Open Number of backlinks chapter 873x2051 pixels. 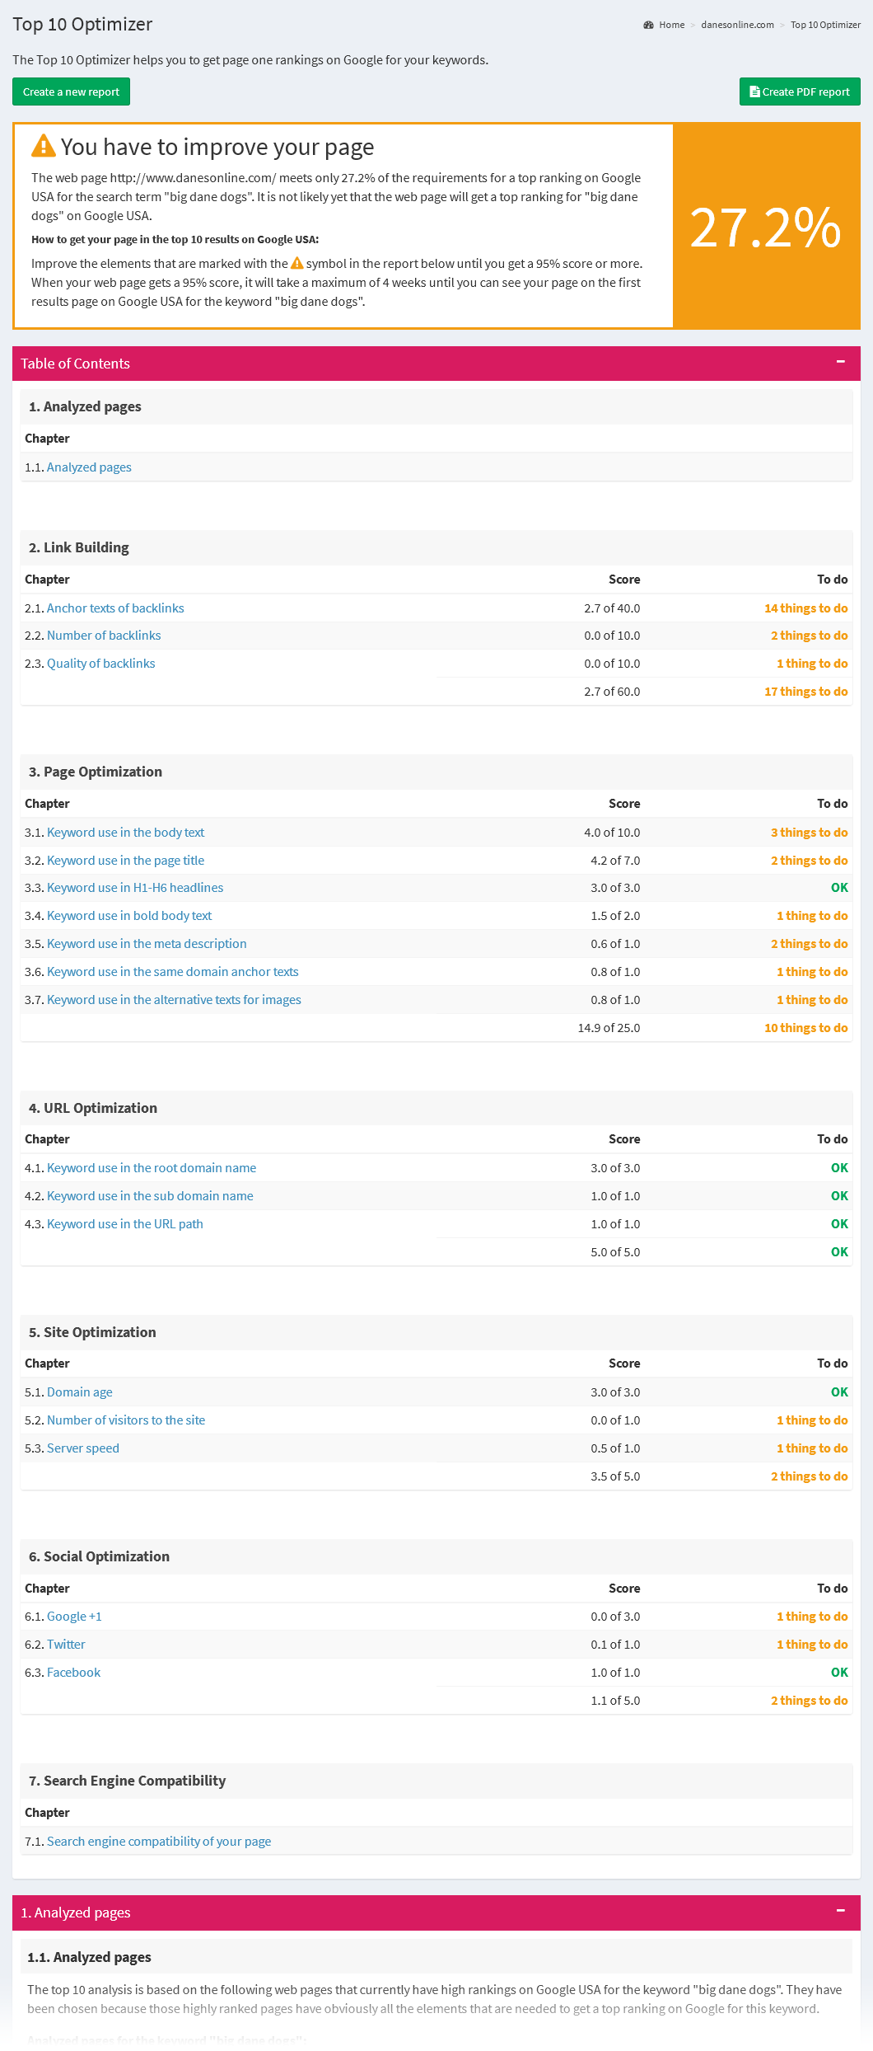click(104, 636)
